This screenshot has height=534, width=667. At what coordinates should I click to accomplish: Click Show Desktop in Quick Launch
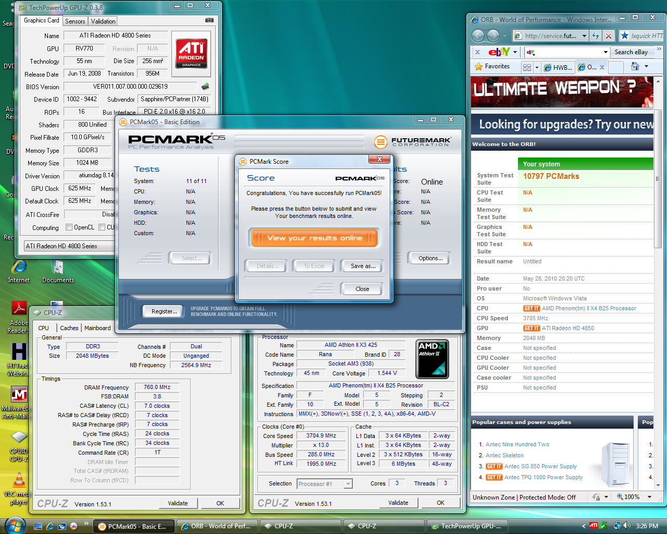(38, 526)
